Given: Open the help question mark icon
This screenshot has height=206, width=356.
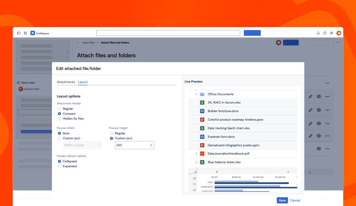Looking at the screenshot, I should pyautogui.click(x=325, y=33).
